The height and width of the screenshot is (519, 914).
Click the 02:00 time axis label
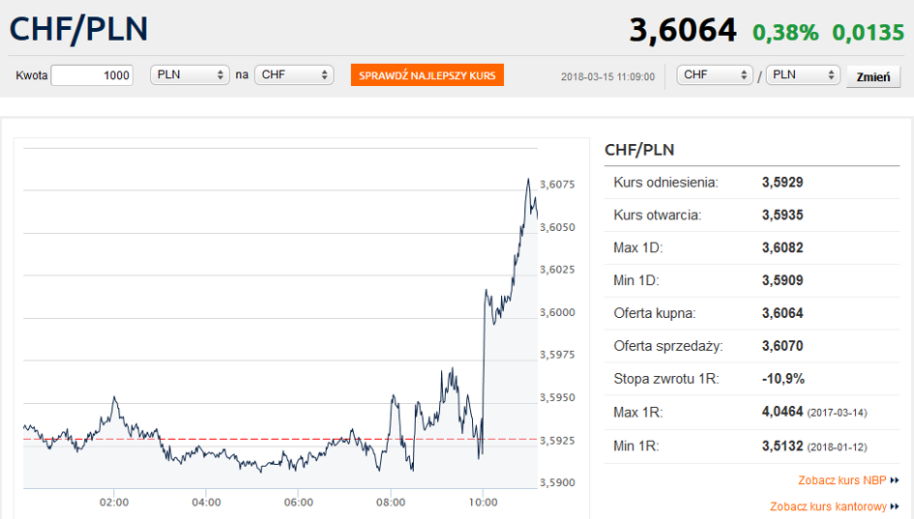coord(114,503)
